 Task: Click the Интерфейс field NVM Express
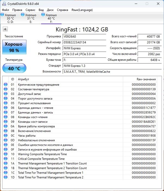pyautogui.click(x=84, y=48)
